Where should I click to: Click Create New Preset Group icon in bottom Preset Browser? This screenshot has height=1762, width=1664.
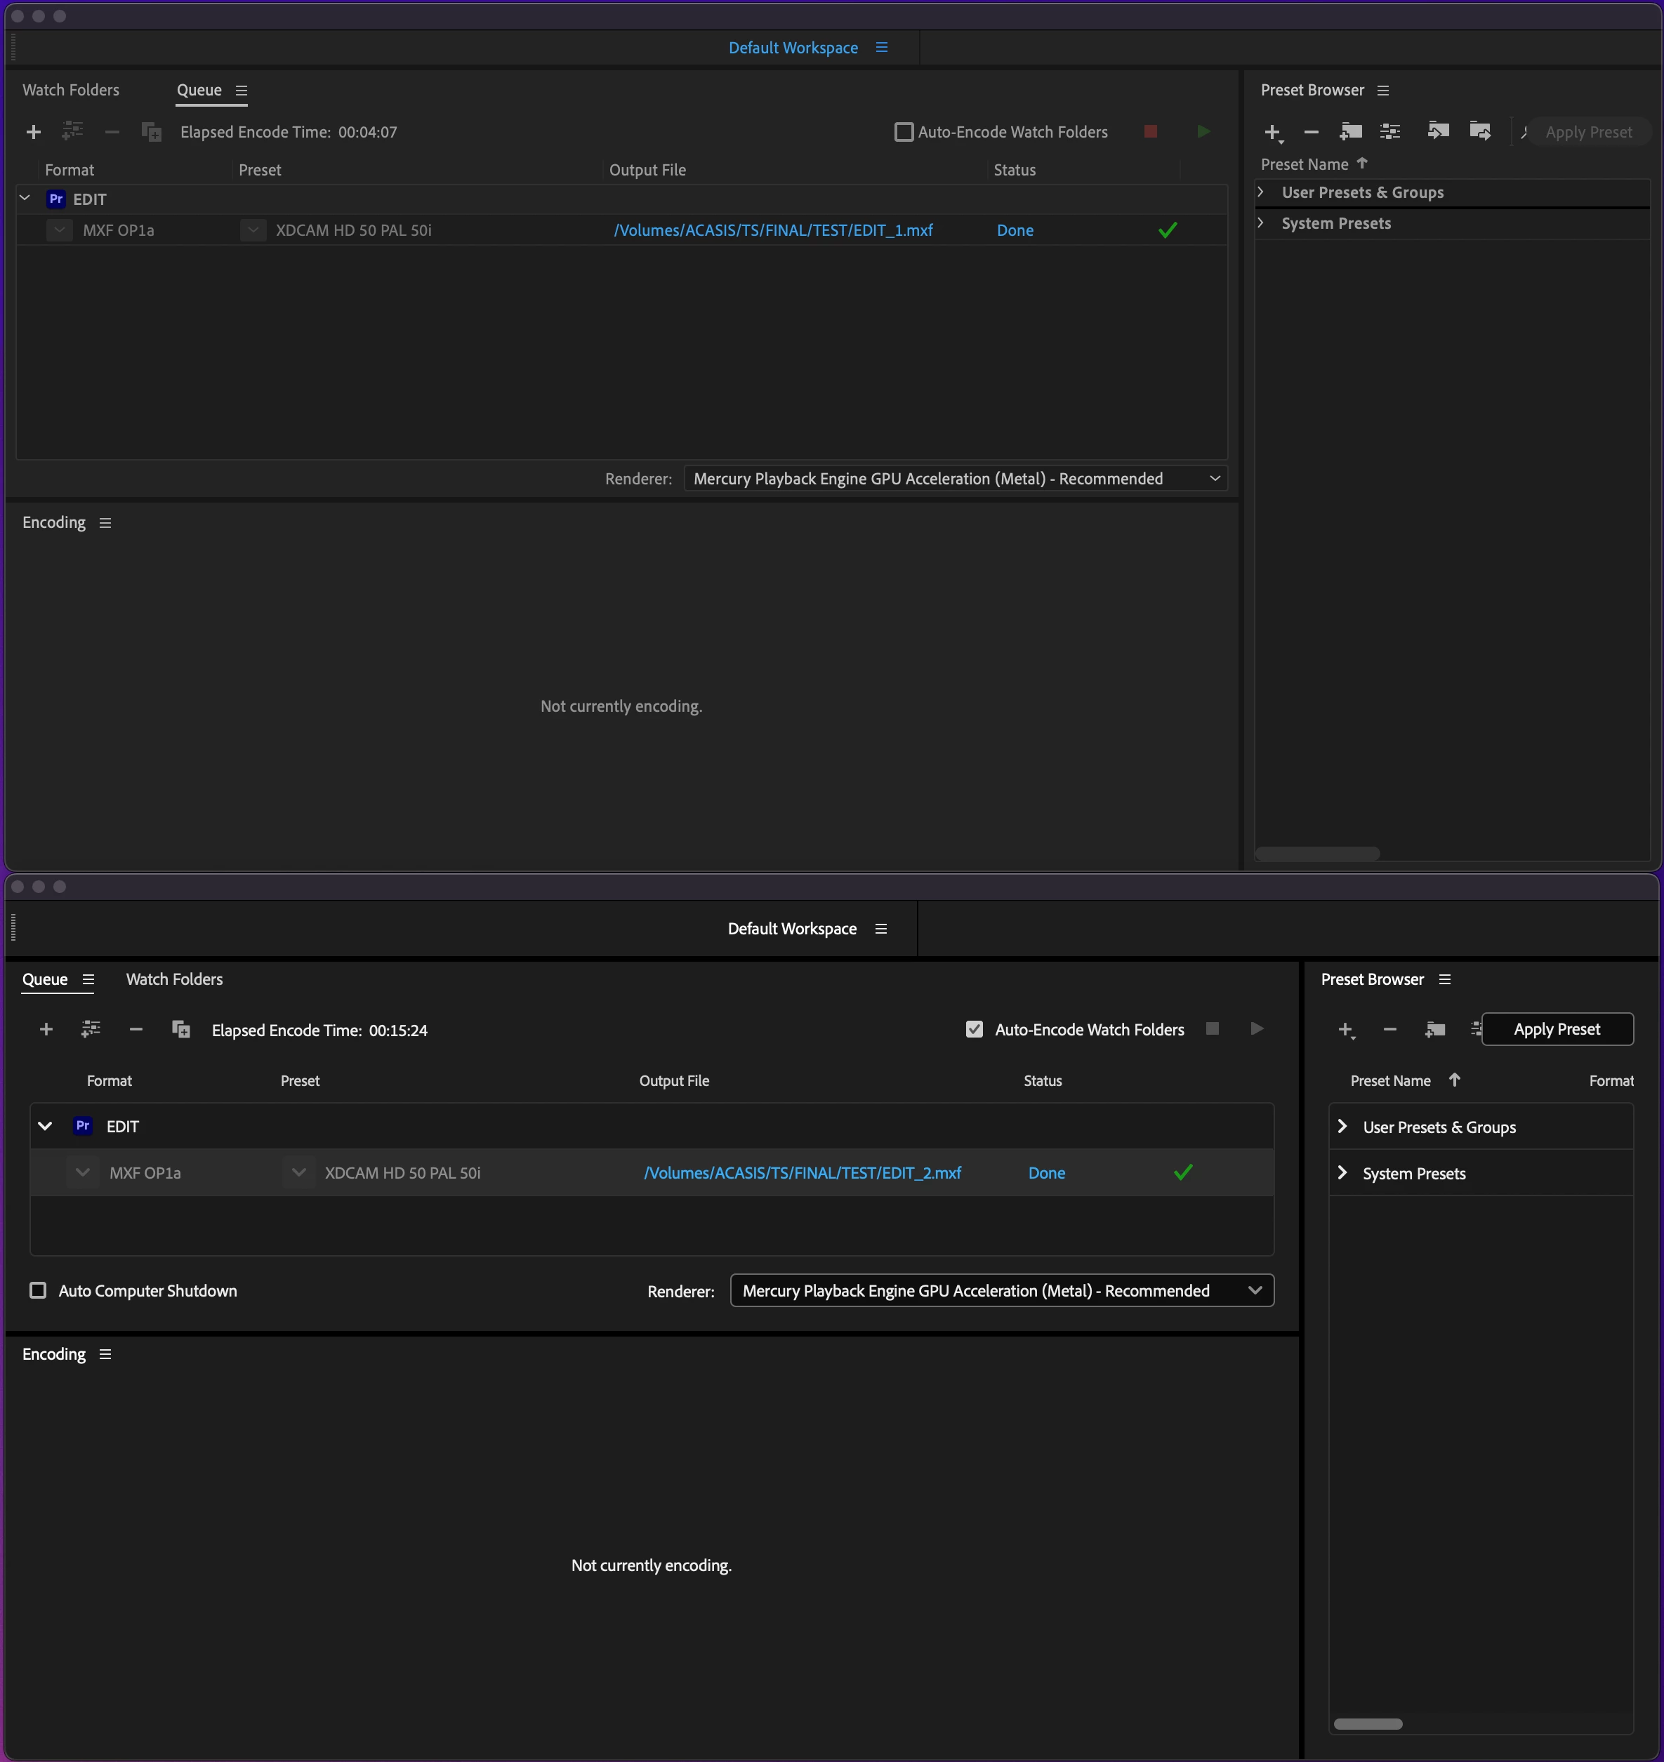point(1434,1028)
